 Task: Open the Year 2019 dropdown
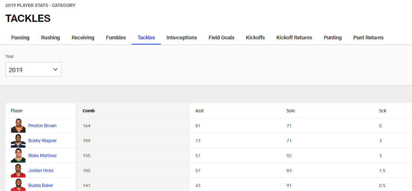click(33, 70)
